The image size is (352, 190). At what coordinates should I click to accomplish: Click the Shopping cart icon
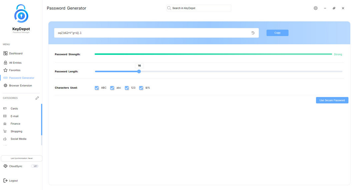coord(5,131)
